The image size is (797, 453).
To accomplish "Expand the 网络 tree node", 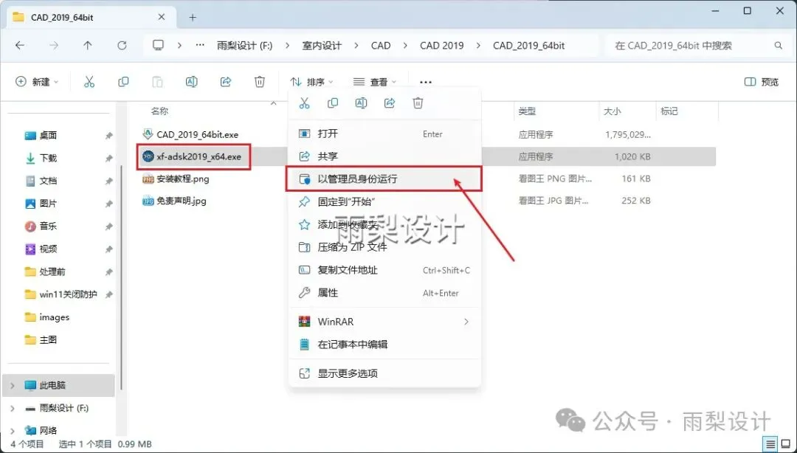I will [x=13, y=431].
